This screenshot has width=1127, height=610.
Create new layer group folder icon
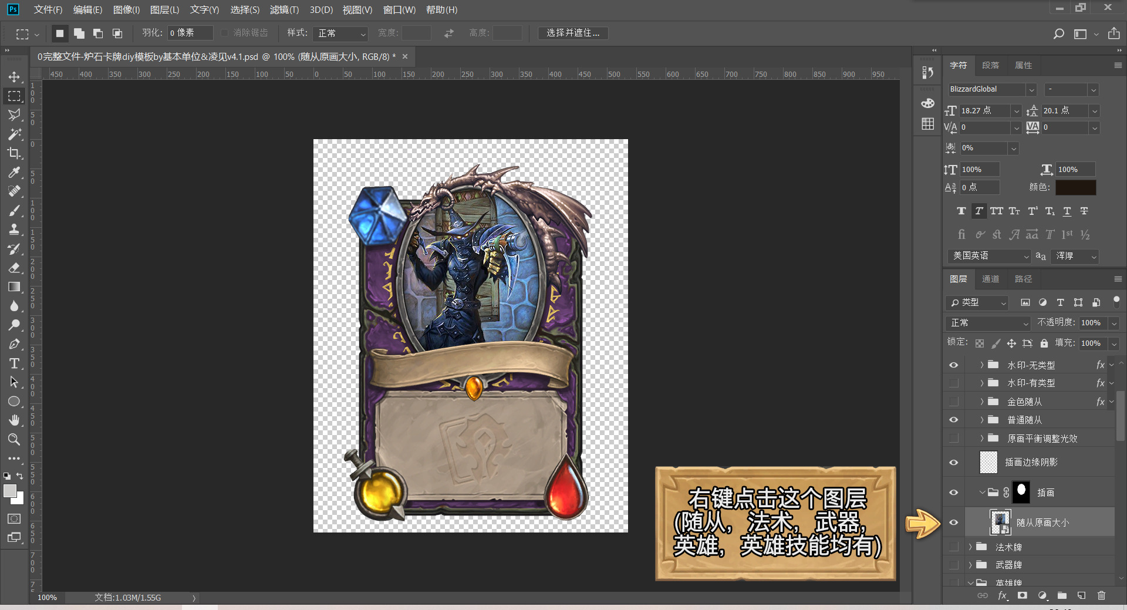click(x=1062, y=595)
